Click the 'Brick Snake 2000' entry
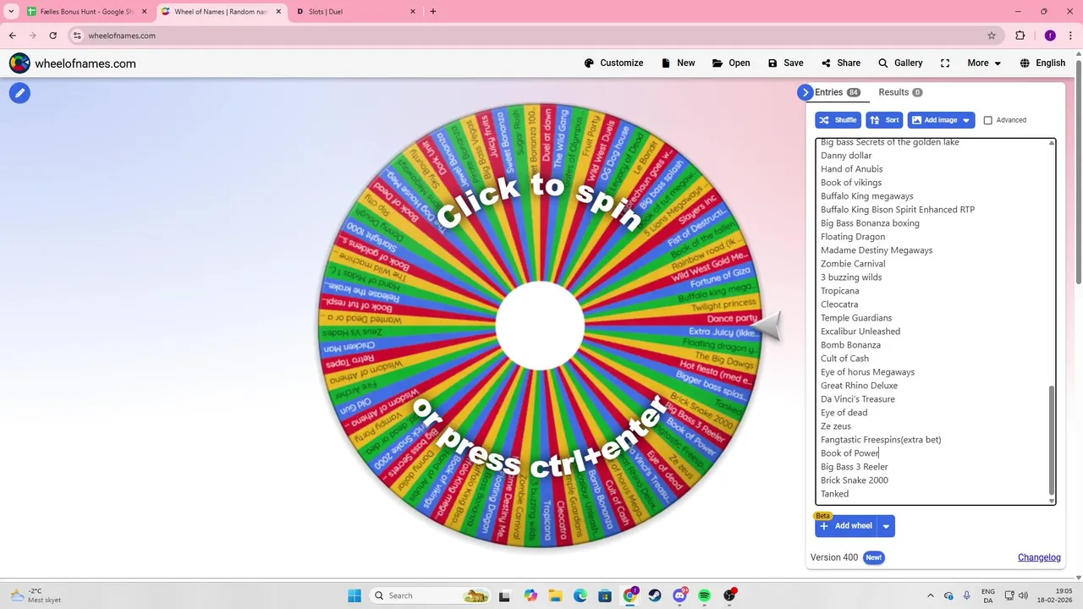 855,480
